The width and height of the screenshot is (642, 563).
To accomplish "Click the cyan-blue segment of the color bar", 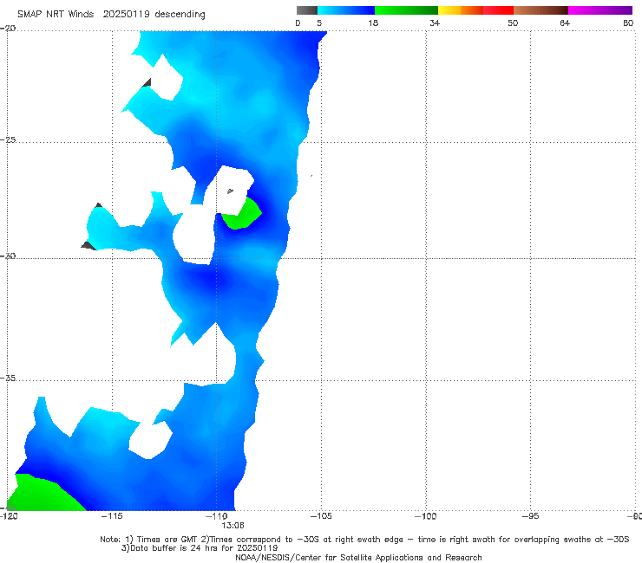I will 346,10.
